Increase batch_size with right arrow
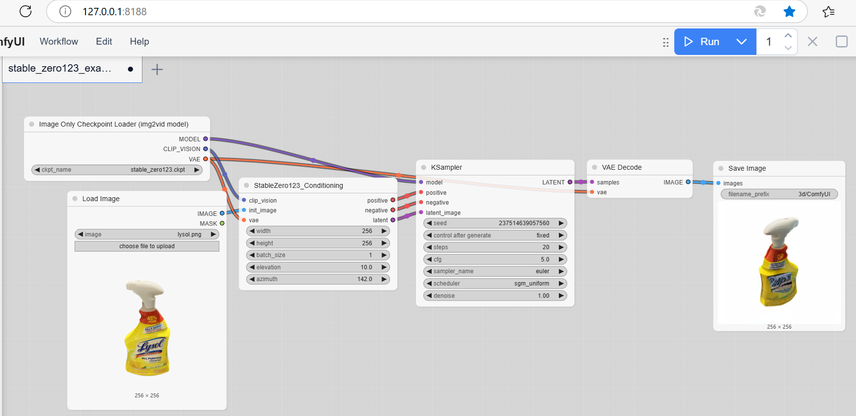Image resolution: width=856 pixels, height=416 pixels. point(384,255)
